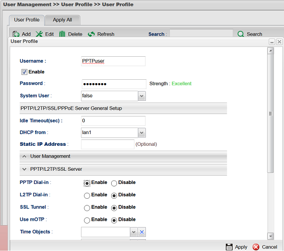Click the User Management breadcrumb text

[27, 4]
